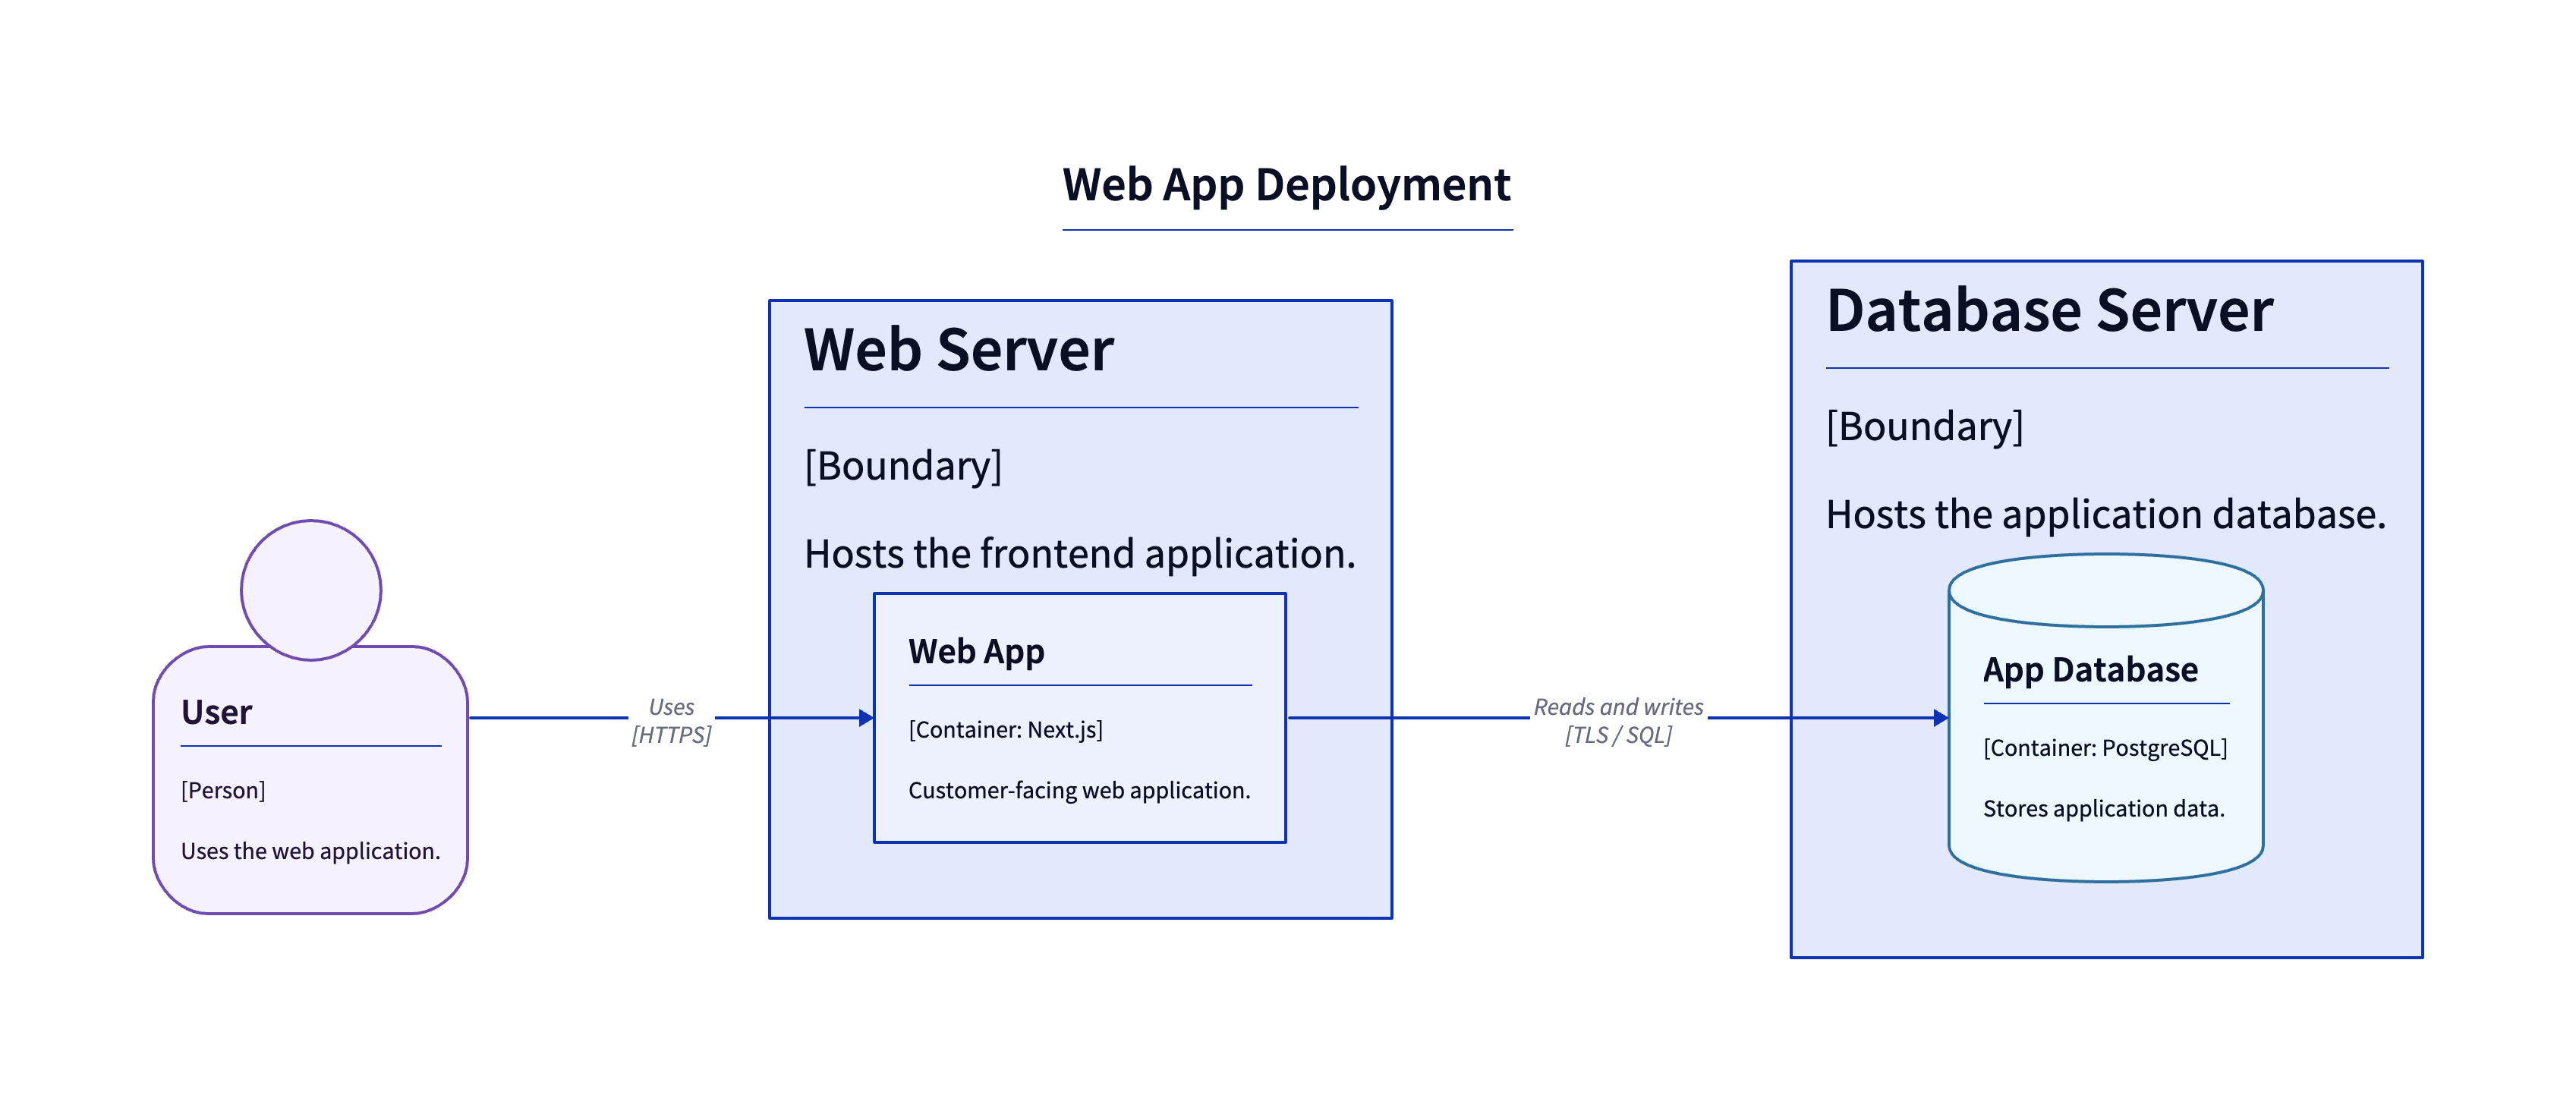This screenshot has width=2576, height=1111.
Task: Click the 'Web Server' boundary title
Action: click(958, 350)
